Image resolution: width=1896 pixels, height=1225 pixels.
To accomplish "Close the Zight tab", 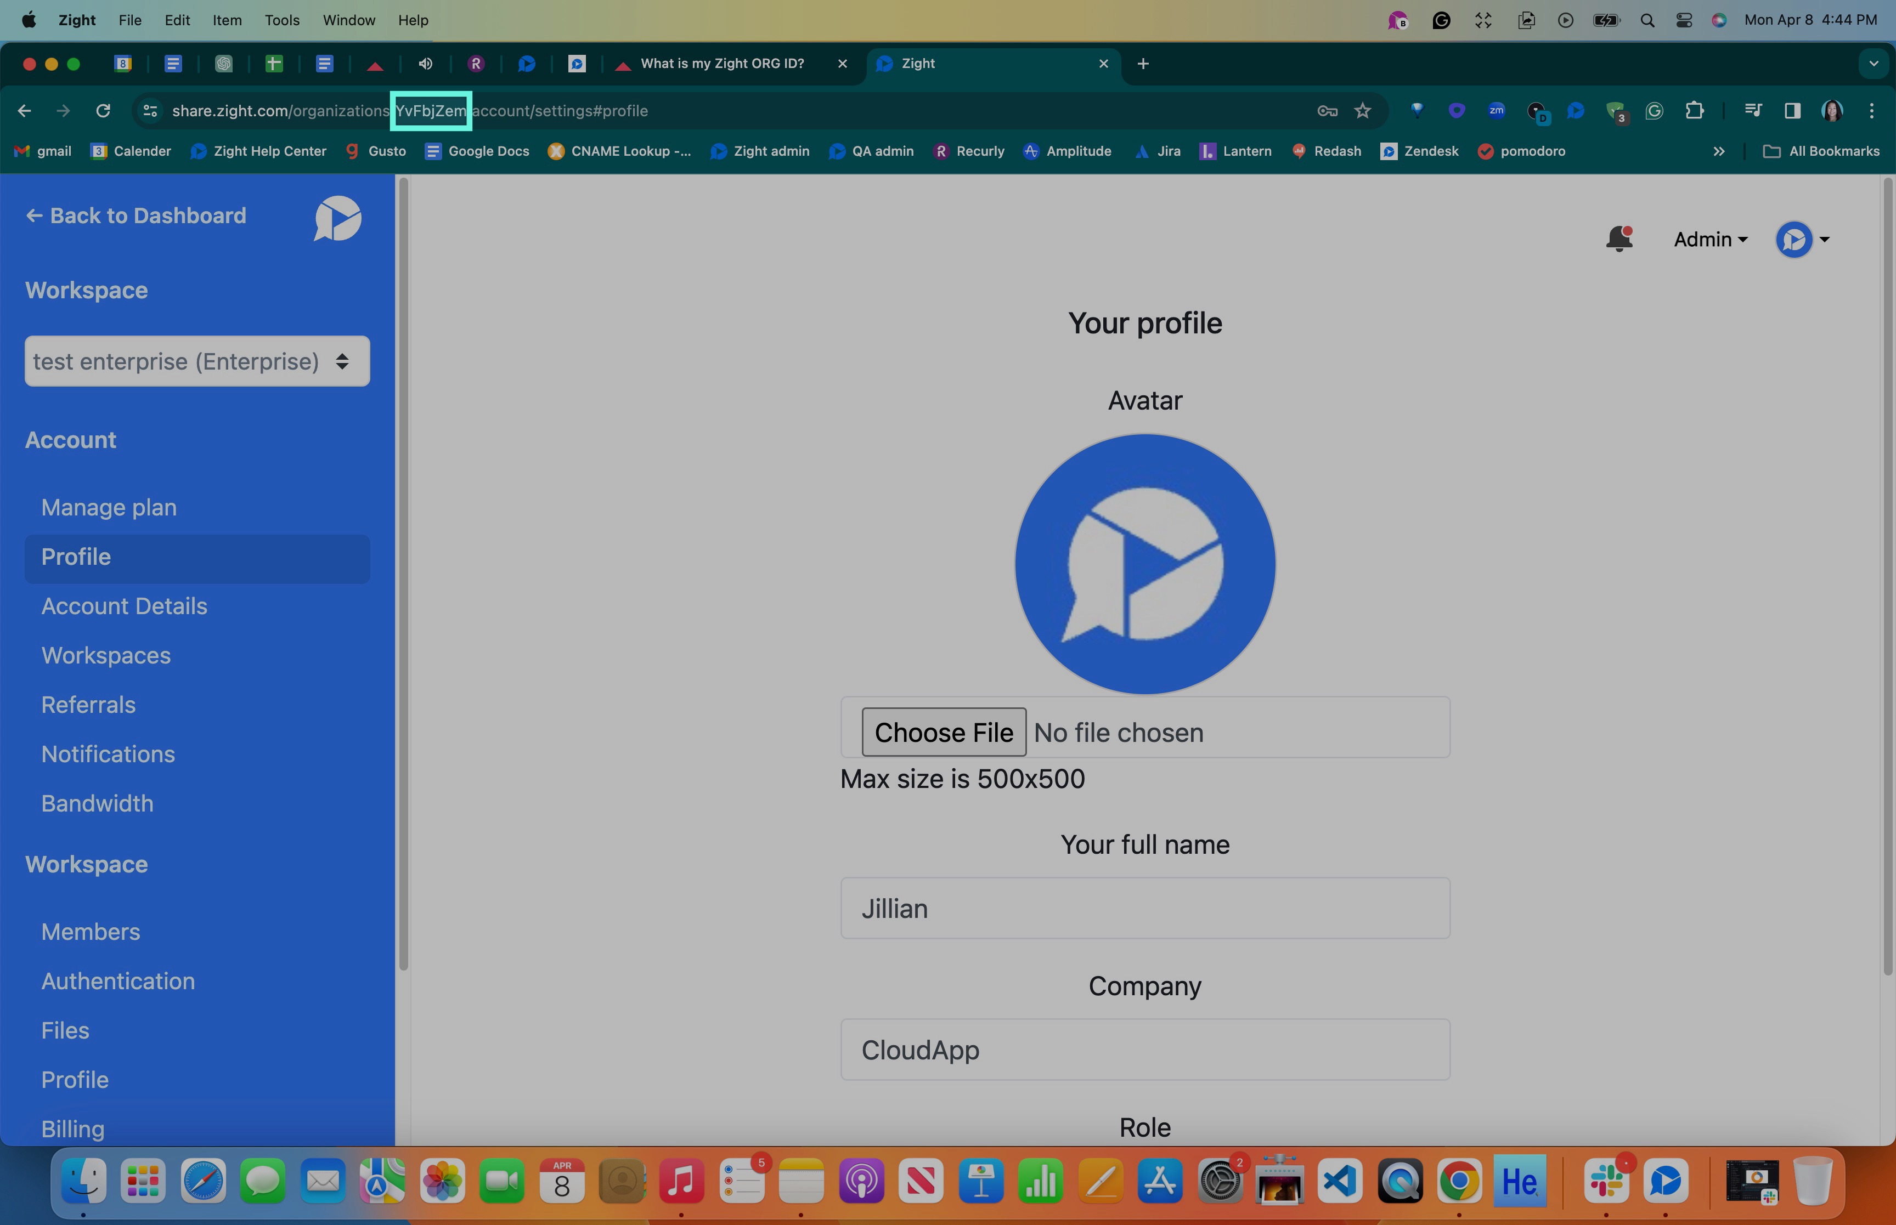I will pyautogui.click(x=1104, y=64).
